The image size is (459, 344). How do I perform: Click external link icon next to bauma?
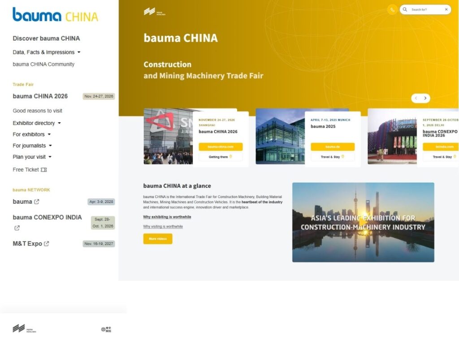[x=37, y=202]
